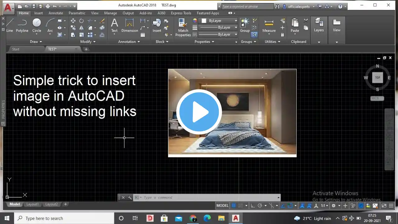398x224 pixels.
Task: Expand the Draw panel dropdown
Action: pos(36,42)
